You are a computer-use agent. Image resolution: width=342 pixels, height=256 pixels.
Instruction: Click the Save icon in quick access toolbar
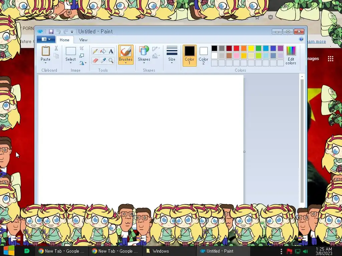click(51, 32)
